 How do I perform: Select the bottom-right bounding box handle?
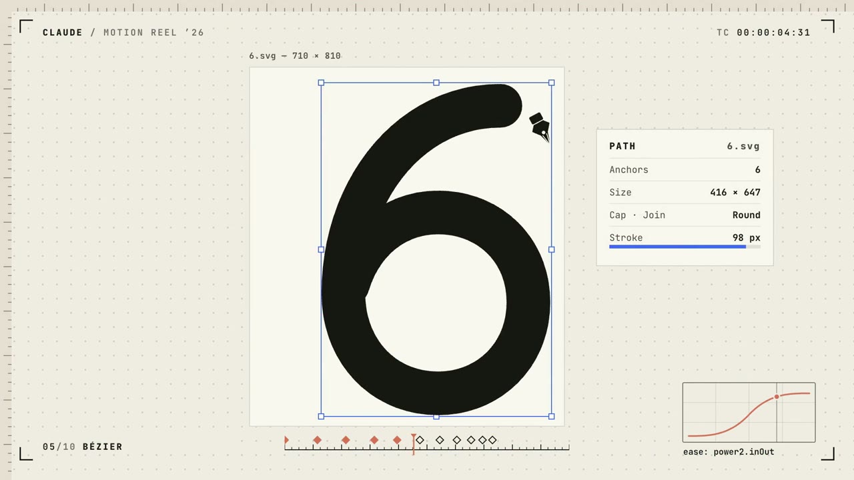click(x=551, y=416)
